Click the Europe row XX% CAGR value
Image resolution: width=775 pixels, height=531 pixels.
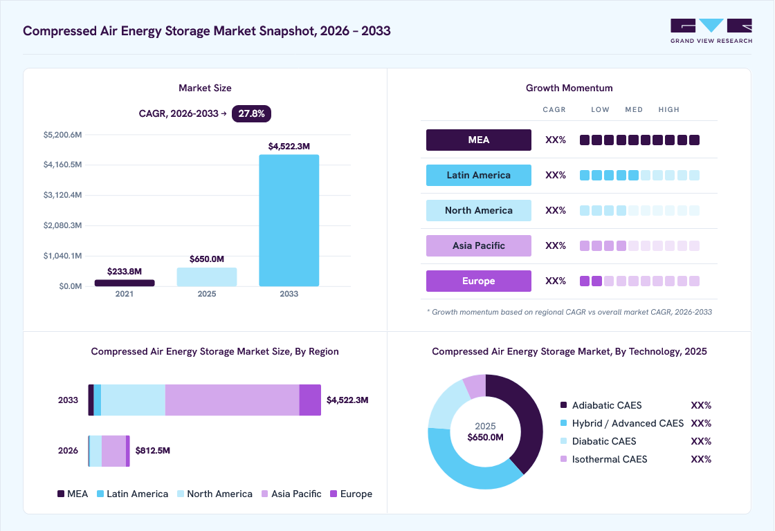click(x=556, y=281)
